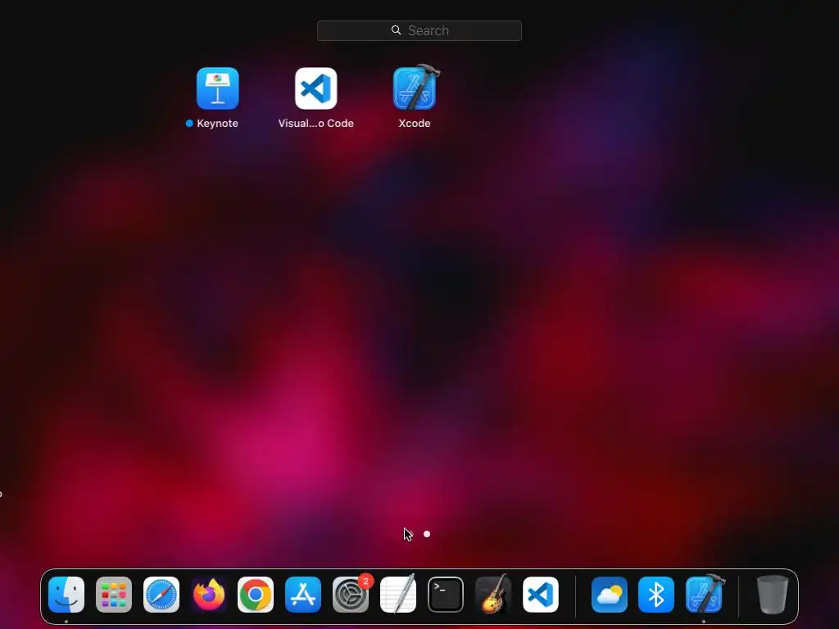
Task: Open Google Chrome from the Dock
Action: [256, 595]
